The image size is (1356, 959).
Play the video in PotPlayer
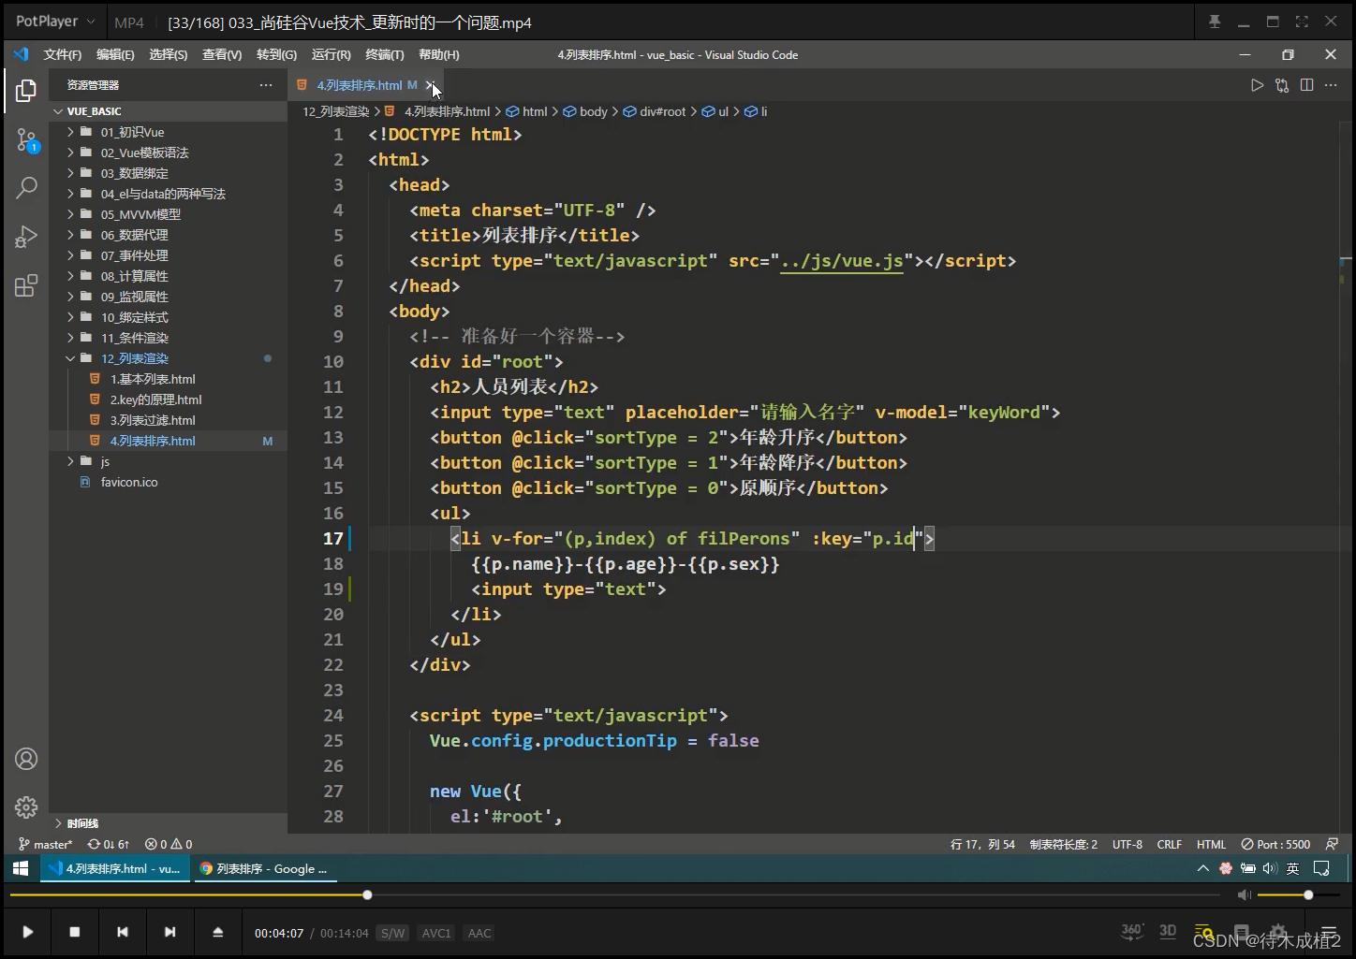(28, 932)
